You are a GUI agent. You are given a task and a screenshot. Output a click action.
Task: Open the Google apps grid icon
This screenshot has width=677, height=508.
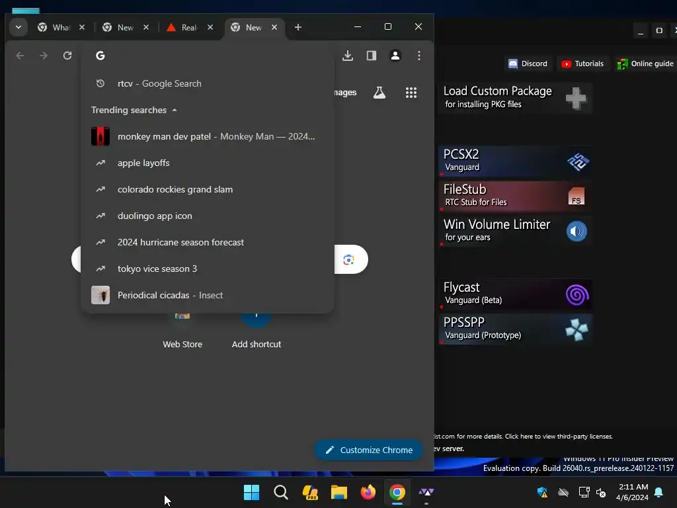click(x=411, y=93)
